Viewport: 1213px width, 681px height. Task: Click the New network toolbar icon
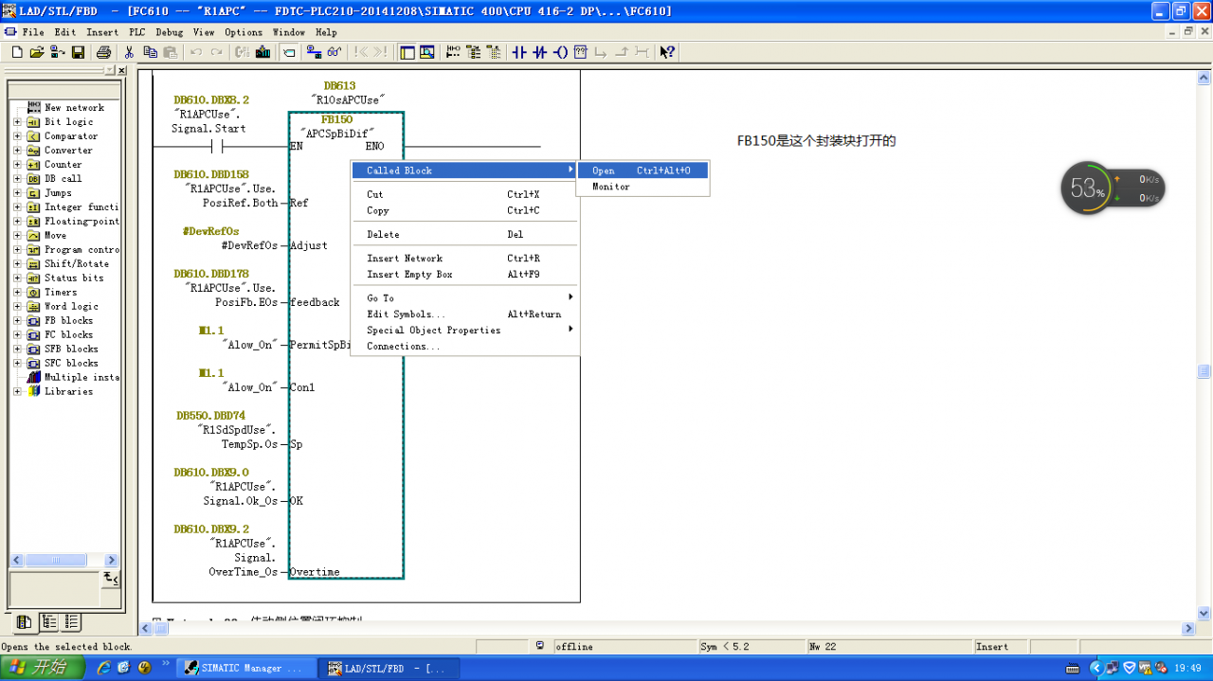[x=452, y=52]
